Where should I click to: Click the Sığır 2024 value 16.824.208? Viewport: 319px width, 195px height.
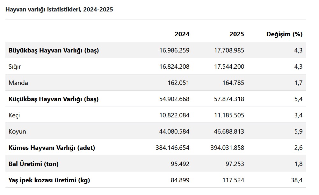tap(174, 66)
